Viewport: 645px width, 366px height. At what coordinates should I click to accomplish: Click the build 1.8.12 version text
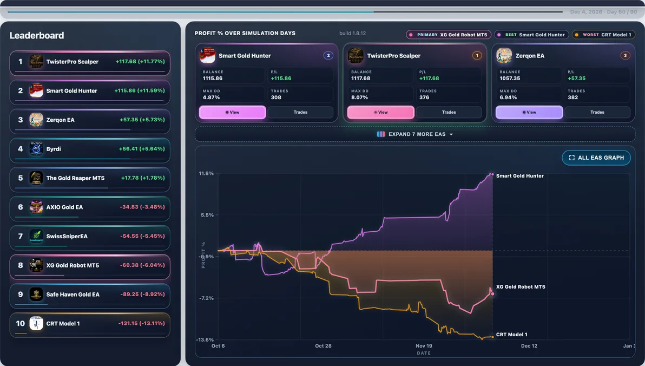click(352, 34)
